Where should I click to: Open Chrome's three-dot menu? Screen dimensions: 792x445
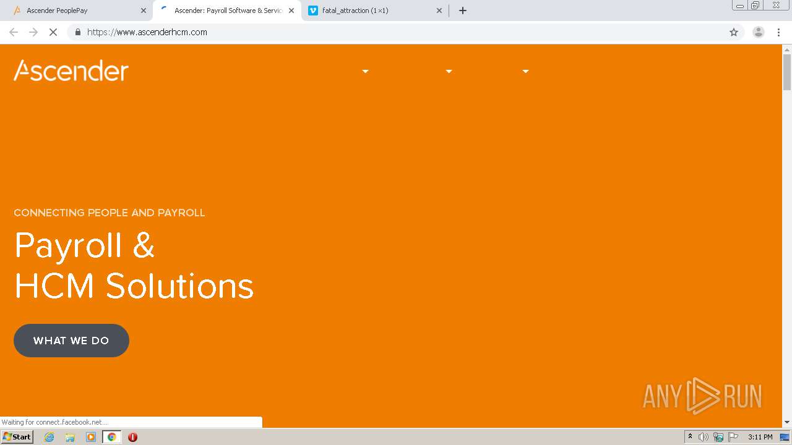(779, 32)
